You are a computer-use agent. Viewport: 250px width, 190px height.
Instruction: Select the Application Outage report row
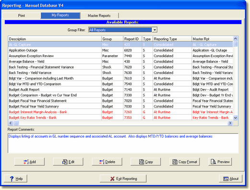tap(120, 50)
